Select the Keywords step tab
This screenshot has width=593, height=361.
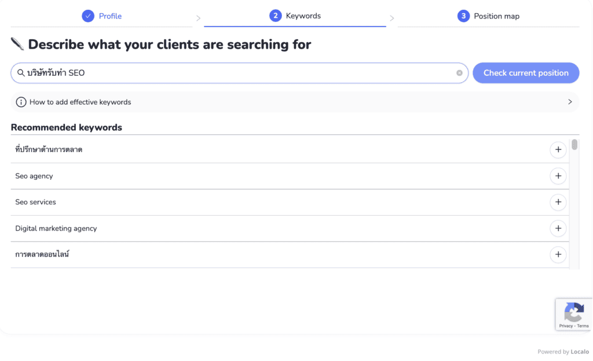[295, 16]
